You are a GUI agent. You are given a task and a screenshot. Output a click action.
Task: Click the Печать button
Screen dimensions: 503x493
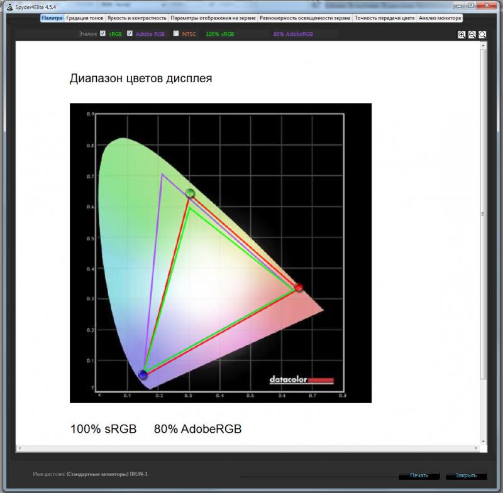419,475
